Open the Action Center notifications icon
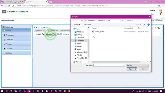 coord(161,91)
